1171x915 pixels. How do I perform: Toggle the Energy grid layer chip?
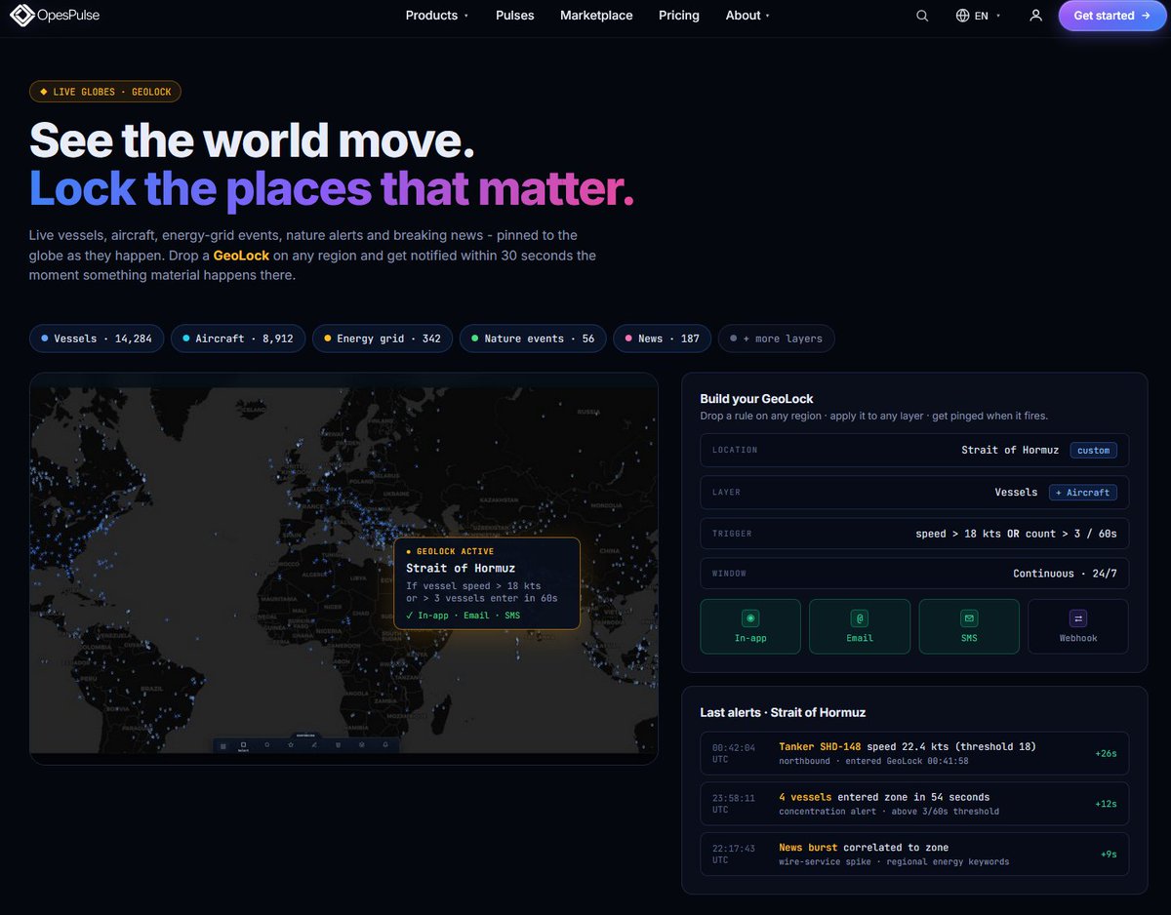pyautogui.click(x=383, y=338)
